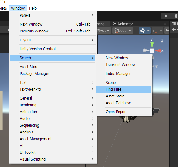Click Find Files
The height and width of the screenshot is (167, 178).
[124, 89]
